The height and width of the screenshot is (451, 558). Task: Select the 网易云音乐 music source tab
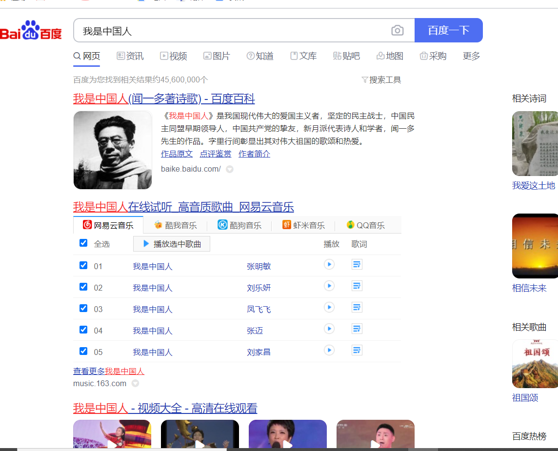(x=108, y=225)
